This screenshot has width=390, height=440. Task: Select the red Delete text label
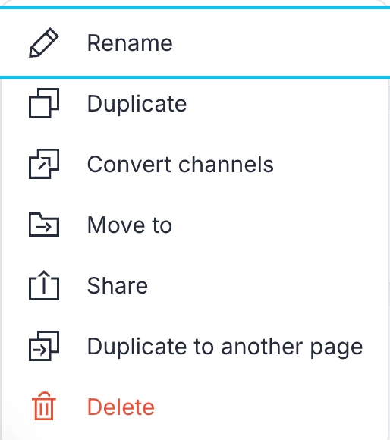[121, 407]
